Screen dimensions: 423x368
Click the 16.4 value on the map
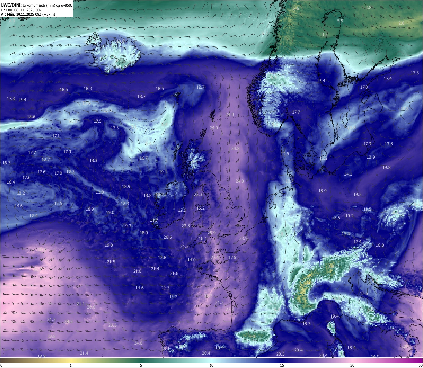pyautogui.click(x=11, y=182)
